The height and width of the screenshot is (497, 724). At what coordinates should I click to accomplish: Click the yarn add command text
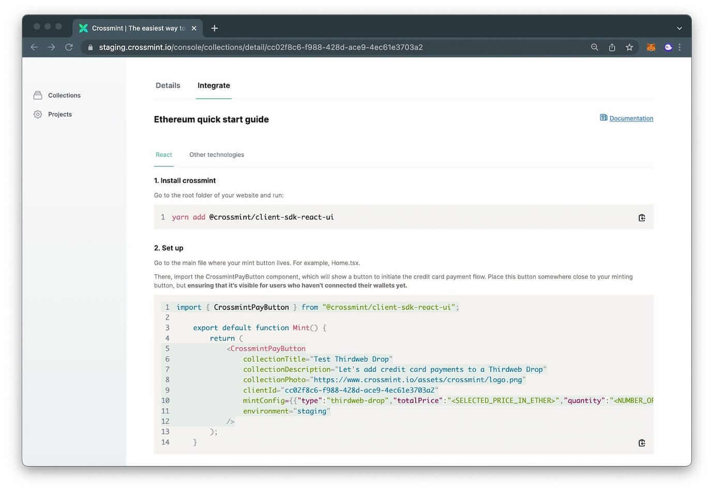point(253,218)
